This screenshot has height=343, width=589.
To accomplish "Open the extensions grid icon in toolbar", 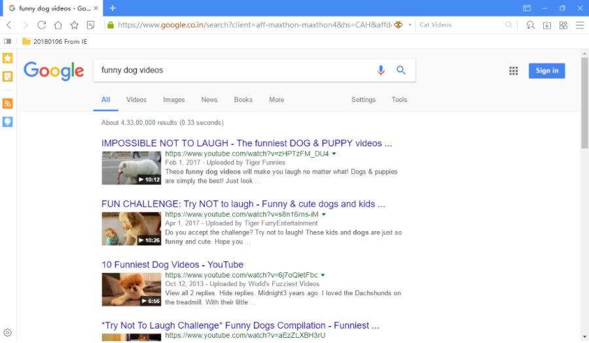I will 563,25.
